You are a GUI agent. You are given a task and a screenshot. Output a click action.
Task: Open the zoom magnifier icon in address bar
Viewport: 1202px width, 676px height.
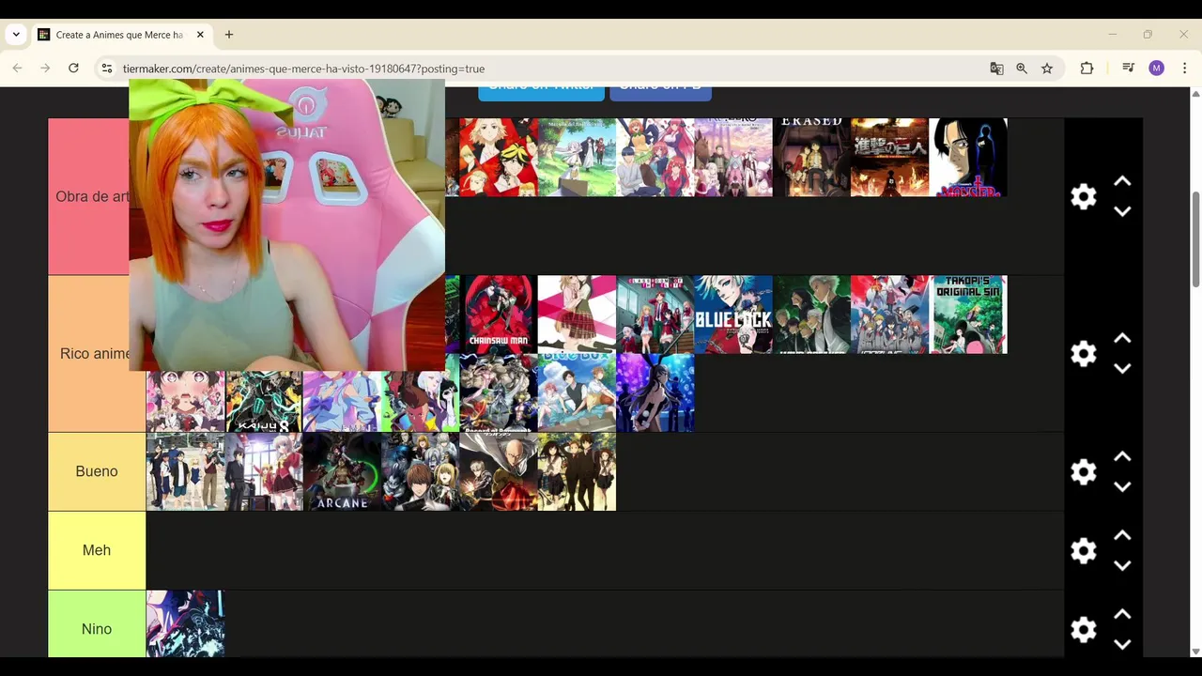1022,69
